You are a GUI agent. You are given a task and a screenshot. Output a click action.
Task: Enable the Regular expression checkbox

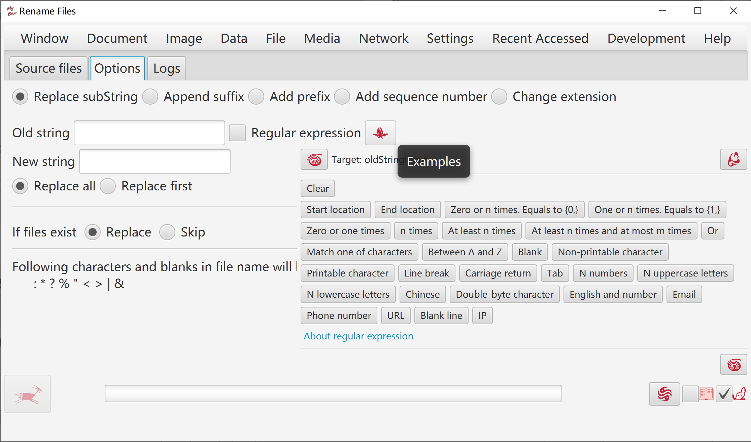pos(237,133)
